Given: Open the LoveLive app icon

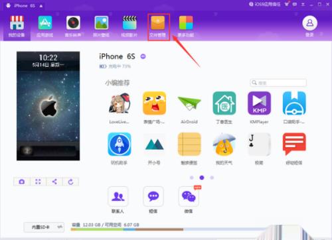Looking at the screenshot, I should [119, 103].
